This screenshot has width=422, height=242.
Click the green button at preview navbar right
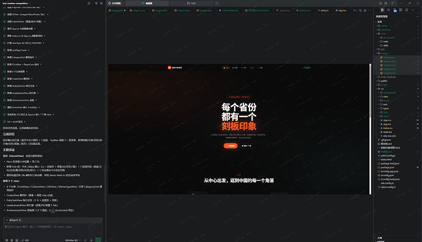coord(307,68)
